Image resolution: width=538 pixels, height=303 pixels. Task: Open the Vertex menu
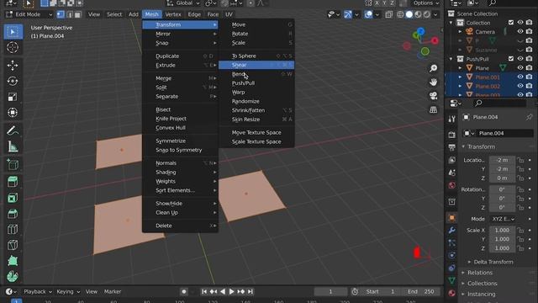coord(173,14)
